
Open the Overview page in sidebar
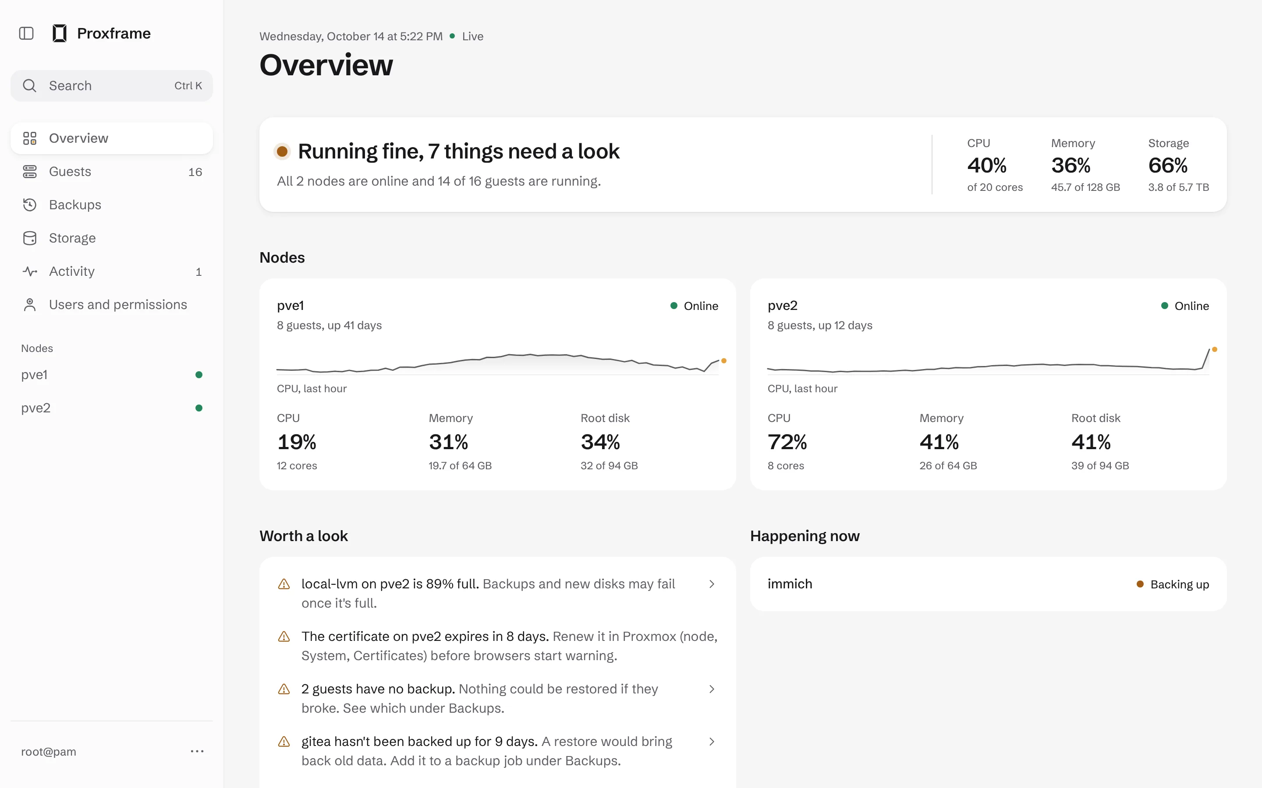pyautogui.click(x=112, y=138)
